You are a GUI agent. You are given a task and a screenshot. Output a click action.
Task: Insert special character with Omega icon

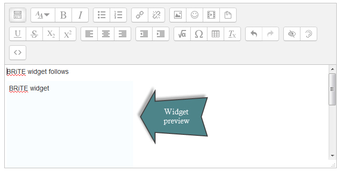(199, 34)
